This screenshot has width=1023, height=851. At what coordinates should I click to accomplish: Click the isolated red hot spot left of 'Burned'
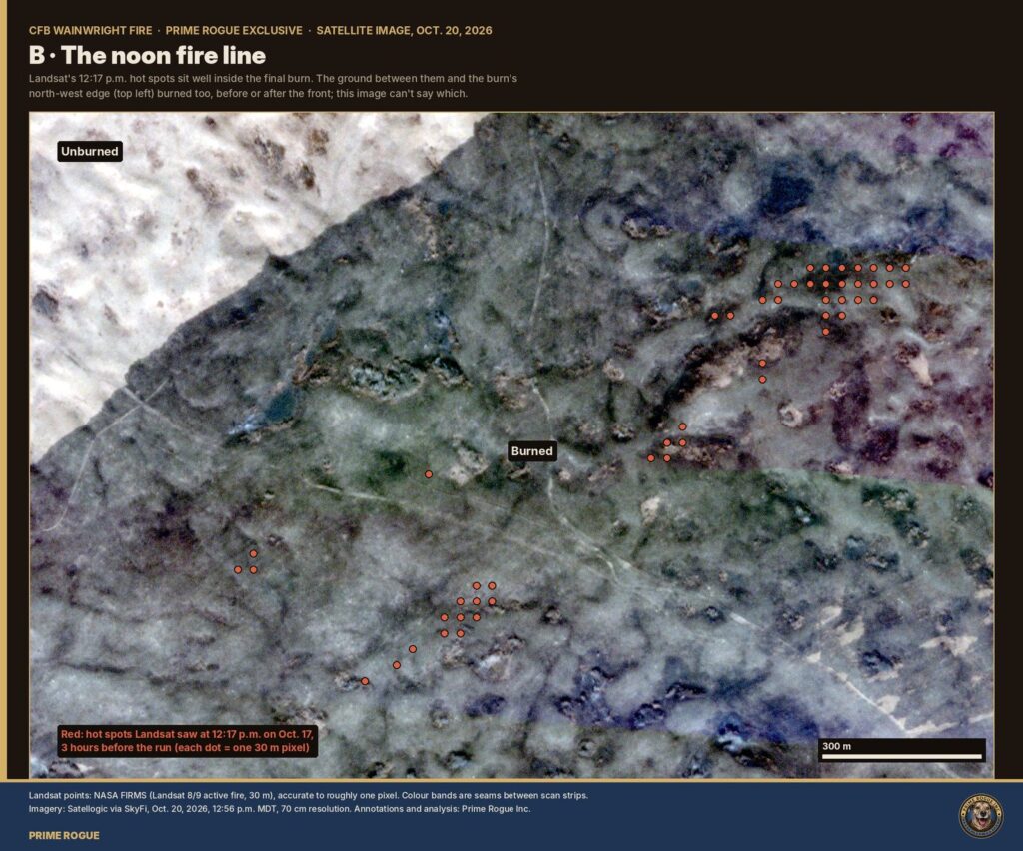click(428, 474)
